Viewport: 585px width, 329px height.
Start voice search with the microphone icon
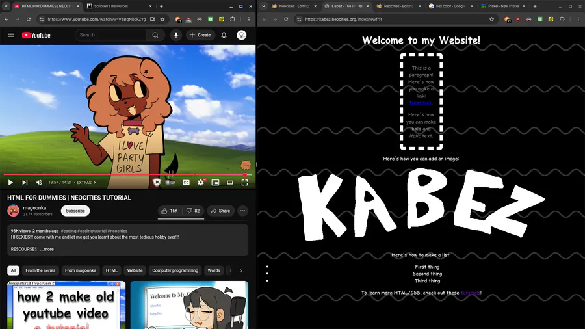click(176, 35)
